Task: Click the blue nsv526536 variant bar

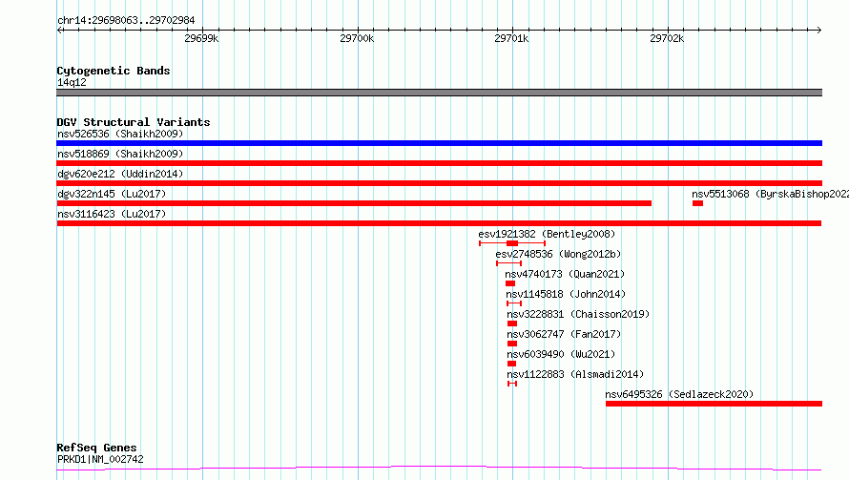Action: (x=439, y=143)
